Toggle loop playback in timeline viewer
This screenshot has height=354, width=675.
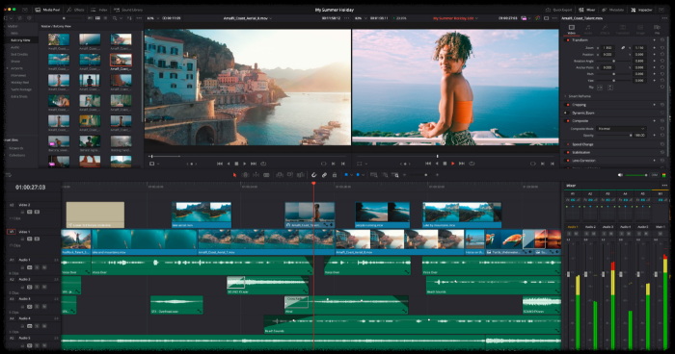tap(472, 164)
